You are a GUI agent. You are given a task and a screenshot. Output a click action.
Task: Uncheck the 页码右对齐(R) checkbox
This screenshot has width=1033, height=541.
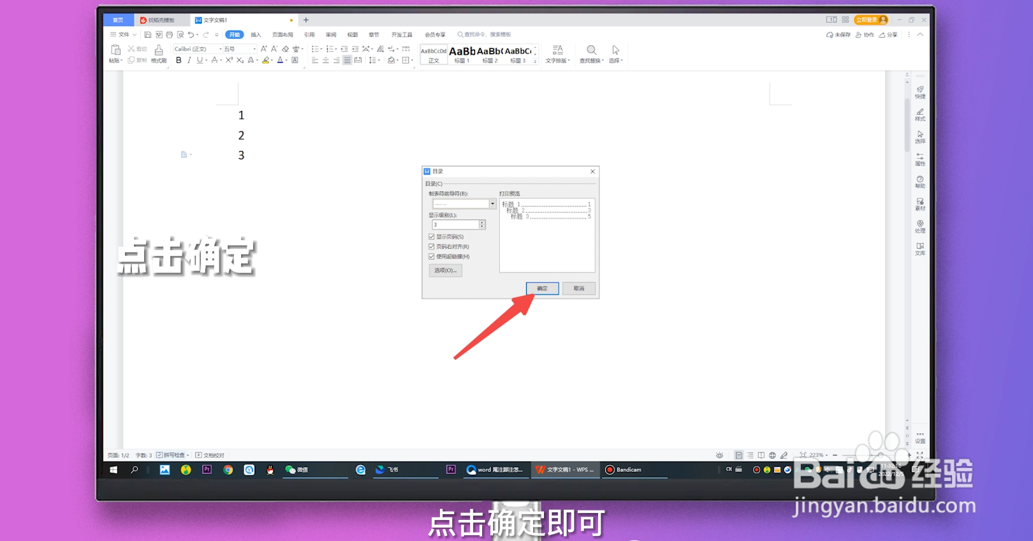coord(432,246)
